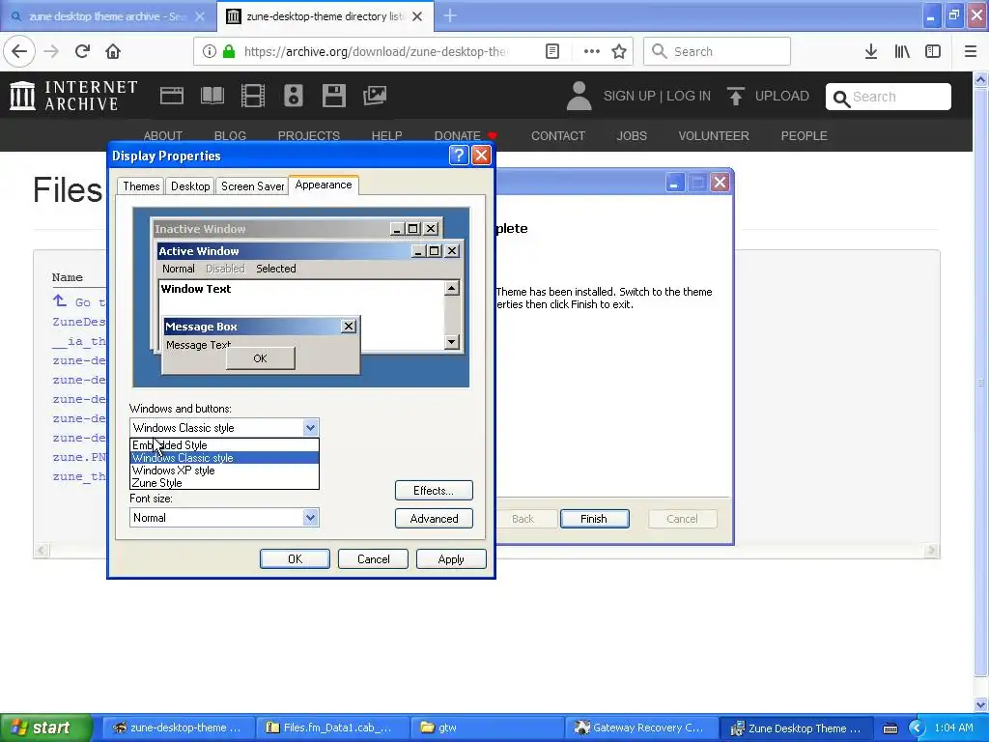
Task: Click the Internet Archive logo
Action: (73, 96)
